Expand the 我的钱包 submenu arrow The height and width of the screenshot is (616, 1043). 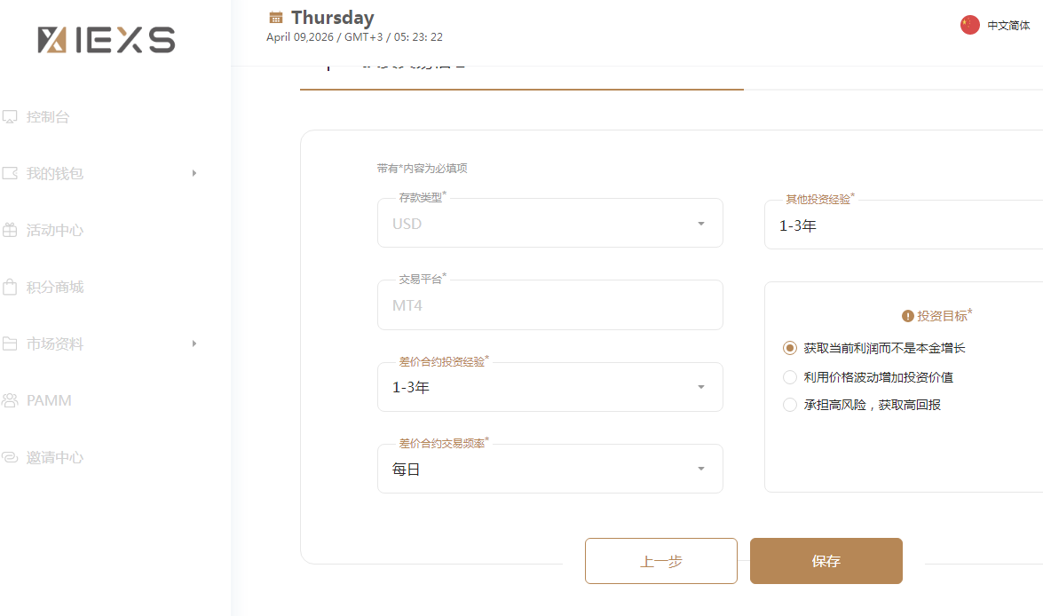pos(194,173)
